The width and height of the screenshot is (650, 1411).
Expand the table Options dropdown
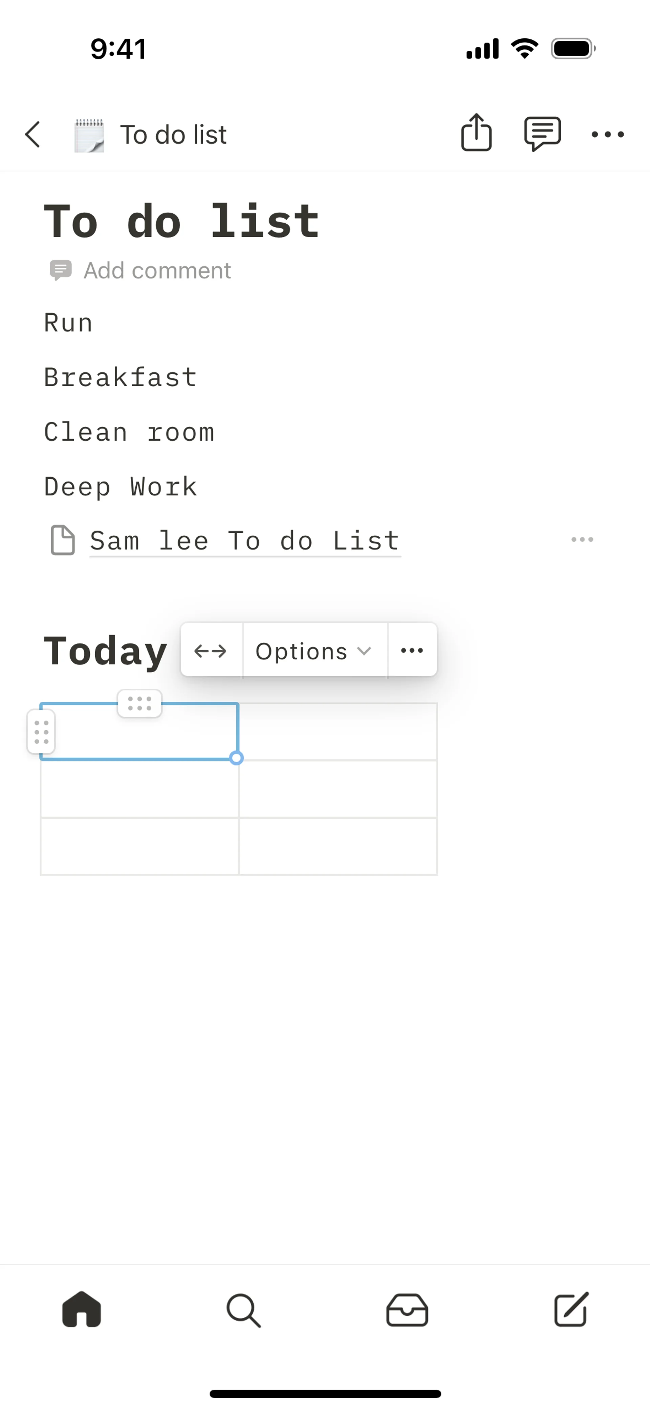coord(313,651)
